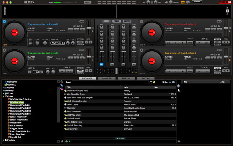Click the automix icon in the bottom bar
Image resolution: width=233 pixels, height=146 pixels.
coord(67,141)
